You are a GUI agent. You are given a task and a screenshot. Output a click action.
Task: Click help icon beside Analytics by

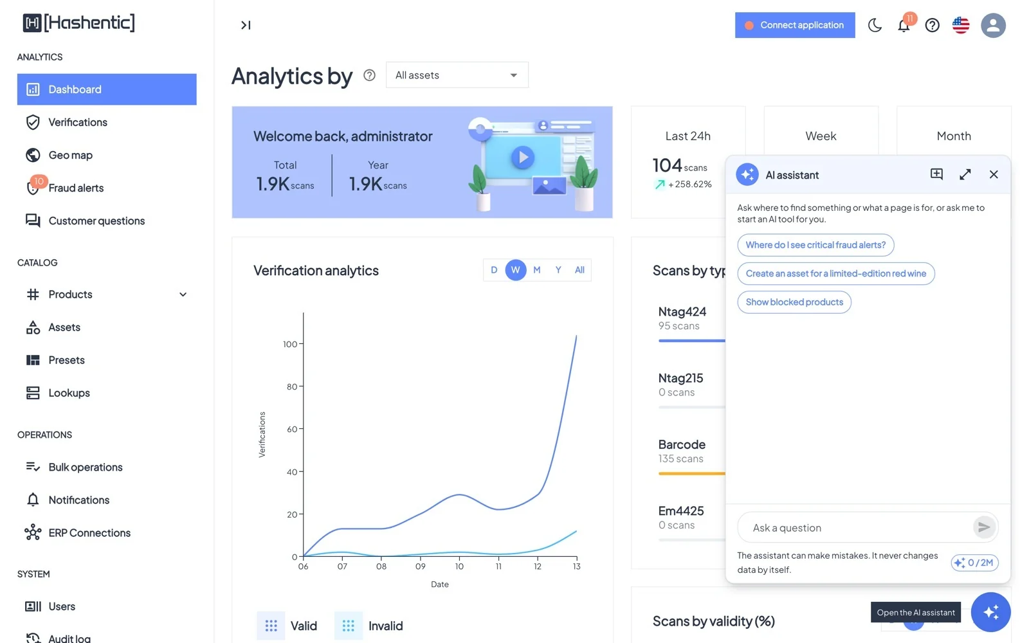coord(369,75)
